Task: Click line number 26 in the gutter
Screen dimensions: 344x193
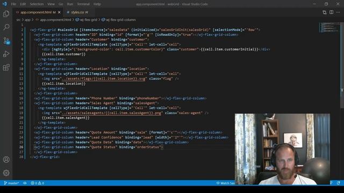Action: [21, 147]
